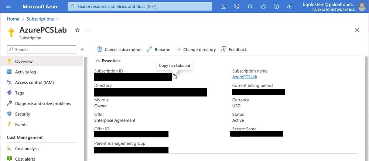The width and height of the screenshot is (369, 161).
Task: Collapse the left menu with double chevron
Action: click(x=82, y=49)
